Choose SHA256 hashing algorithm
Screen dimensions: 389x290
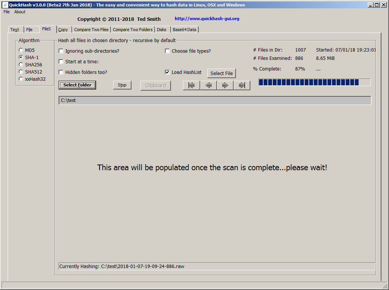[21, 64]
